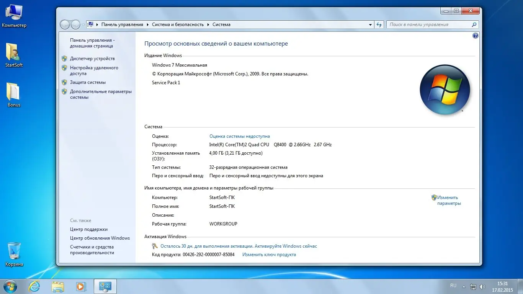Click the shield icon beside Защита системы

[64, 82]
